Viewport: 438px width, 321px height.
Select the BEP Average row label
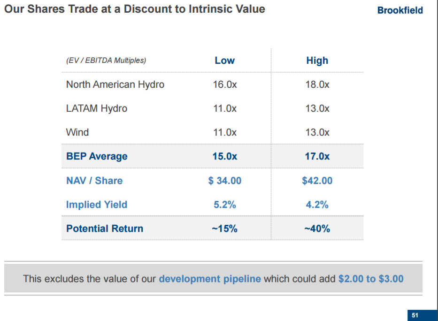pyautogui.click(x=97, y=156)
